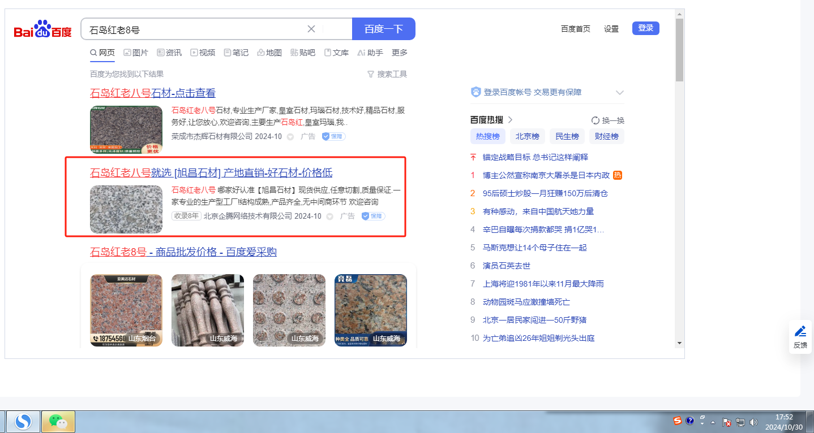Expand arrow next to 荣成市杰辉石材有限公司 2024-10
The width and height of the screenshot is (814, 433).
click(x=290, y=137)
